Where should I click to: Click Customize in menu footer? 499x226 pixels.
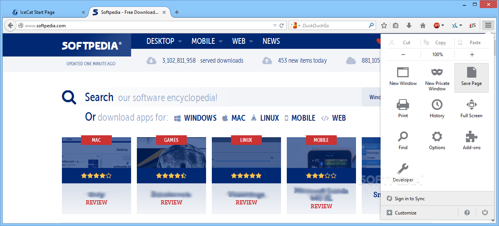tap(401, 213)
